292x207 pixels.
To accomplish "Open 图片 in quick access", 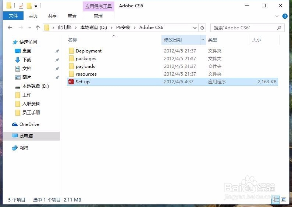I will [27, 77].
